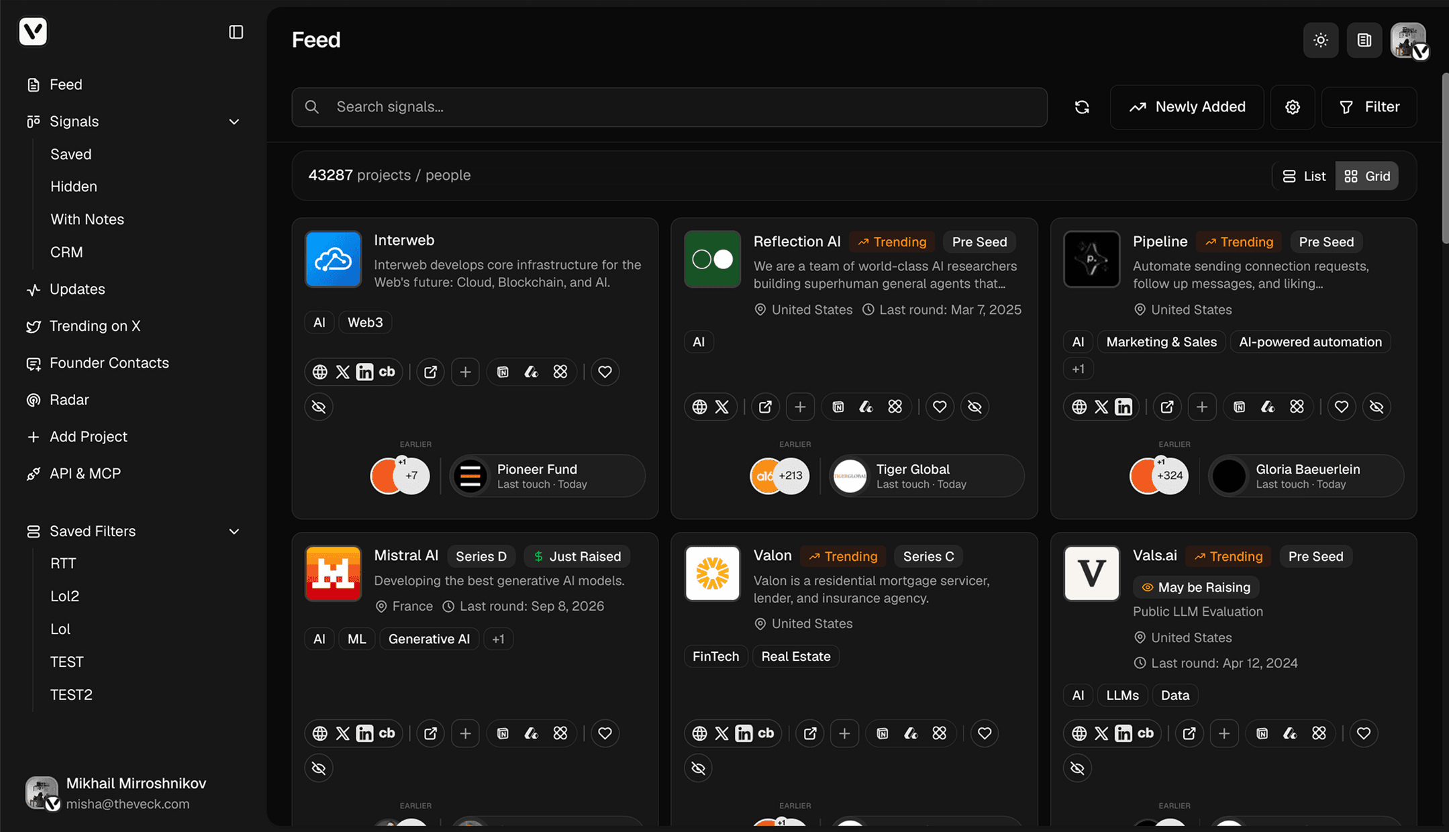Collapse the Saved Filters chevron

[x=234, y=531]
